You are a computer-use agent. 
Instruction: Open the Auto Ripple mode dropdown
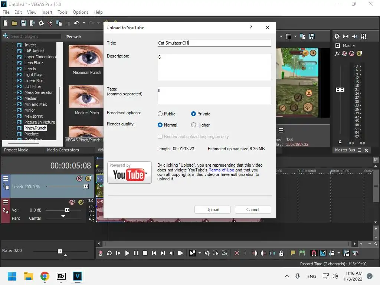[339, 253]
